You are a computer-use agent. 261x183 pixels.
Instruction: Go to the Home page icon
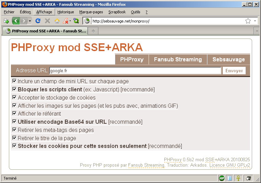tap(57, 21)
